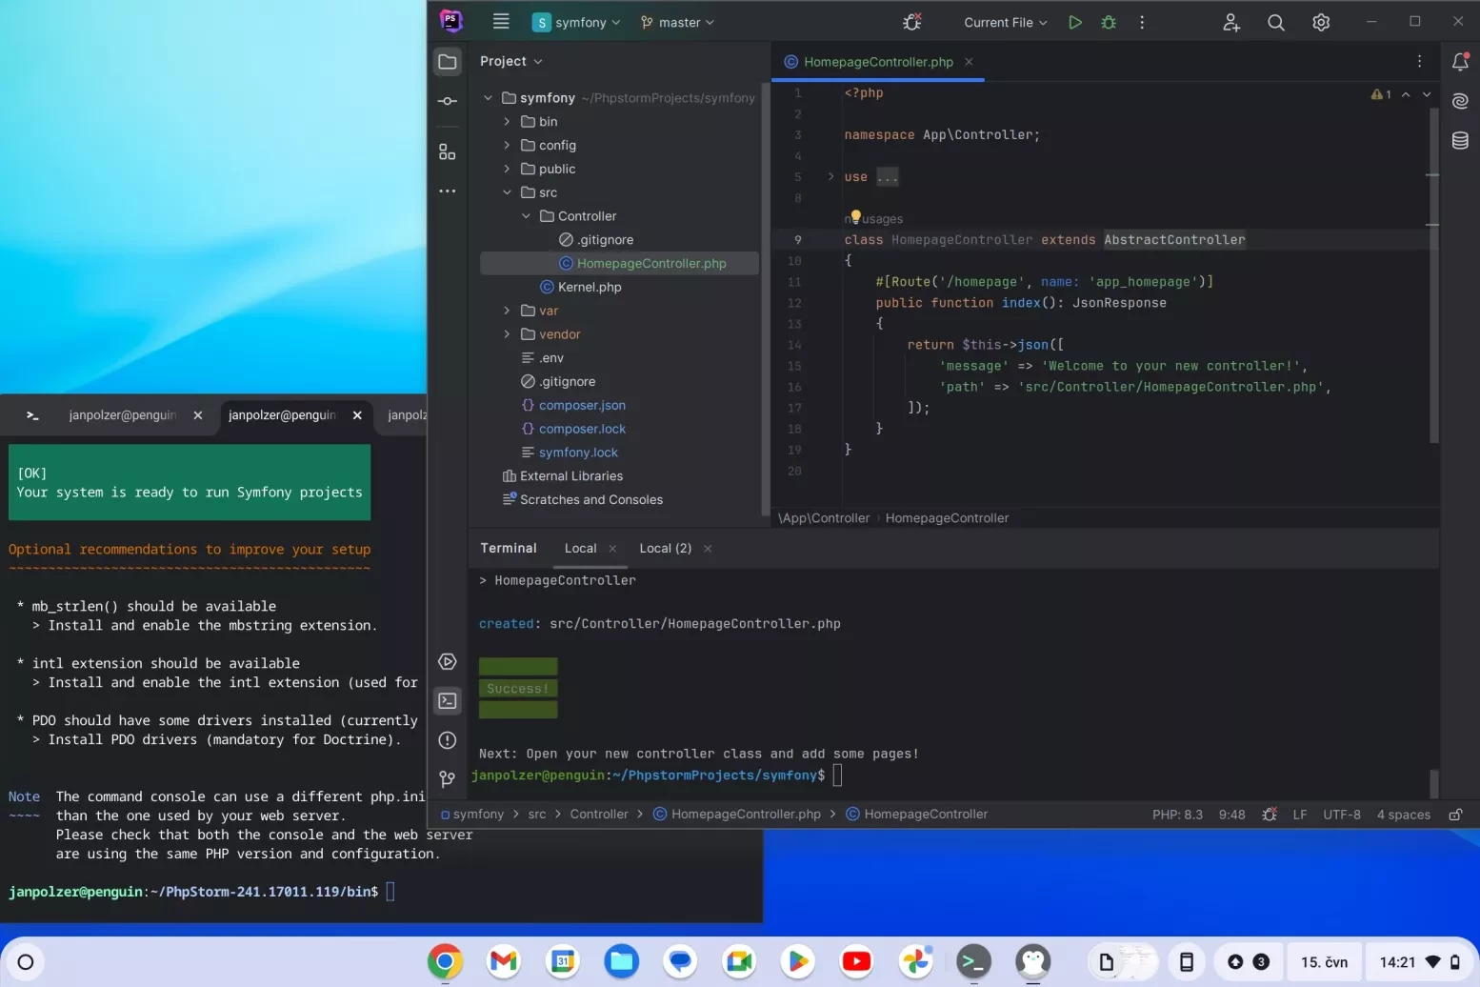Go to the previous highlighted error (up arrow)

1406,94
